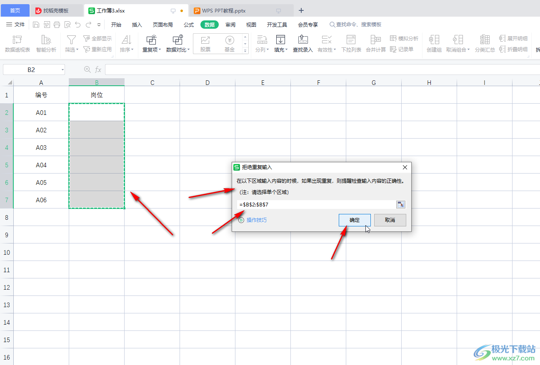Viewport: 540px width, 365px height.
Task: Switch to the 插入 ribbon tab
Action: point(137,25)
